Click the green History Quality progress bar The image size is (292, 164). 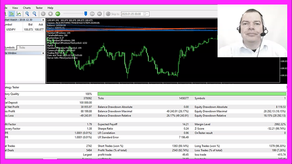tap(192, 94)
